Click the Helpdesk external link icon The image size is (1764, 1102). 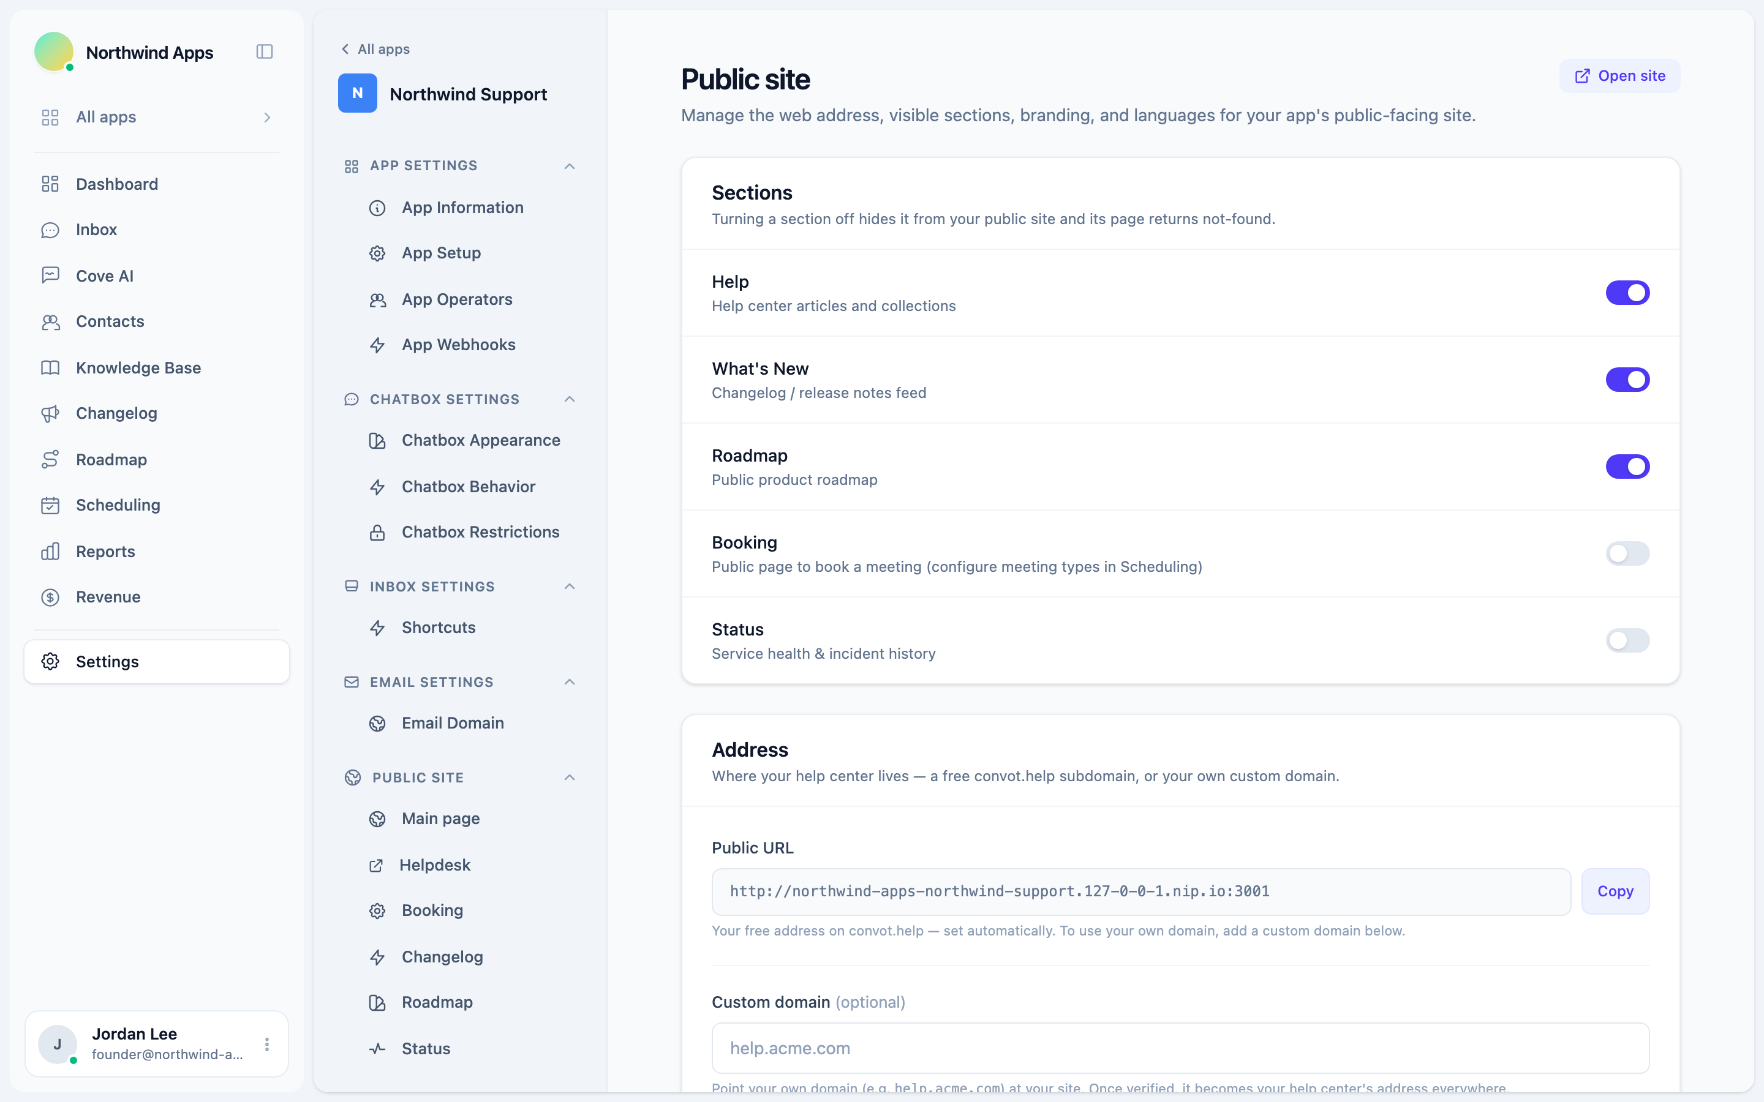376,865
